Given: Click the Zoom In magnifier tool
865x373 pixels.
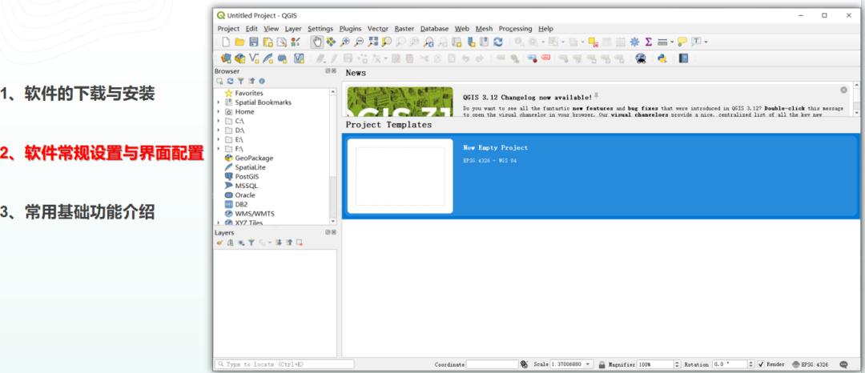Looking at the screenshot, I should [344, 42].
